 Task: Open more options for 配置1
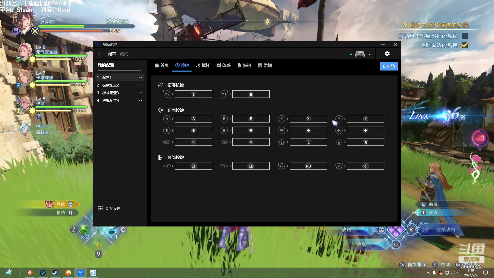pos(140,77)
